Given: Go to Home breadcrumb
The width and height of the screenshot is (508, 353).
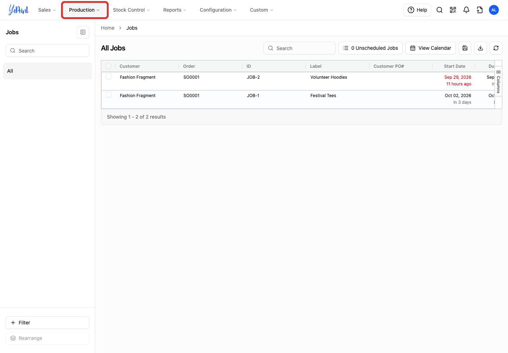Looking at the screenshot, I should coord(108,28).
